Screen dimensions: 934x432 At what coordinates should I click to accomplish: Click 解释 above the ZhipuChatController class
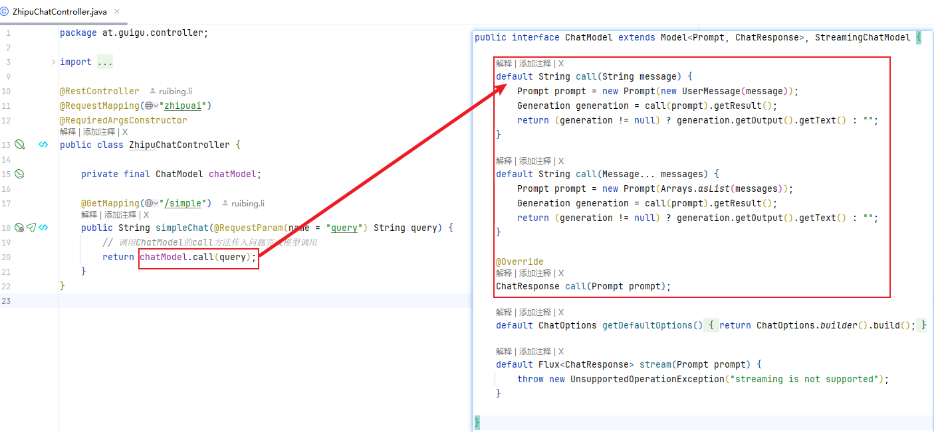pos(68,132)
